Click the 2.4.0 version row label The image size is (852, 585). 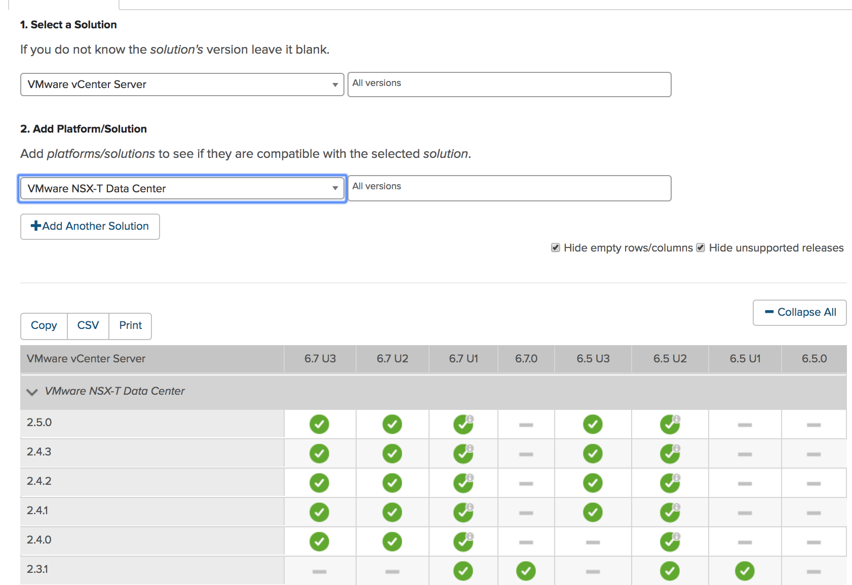39,540
